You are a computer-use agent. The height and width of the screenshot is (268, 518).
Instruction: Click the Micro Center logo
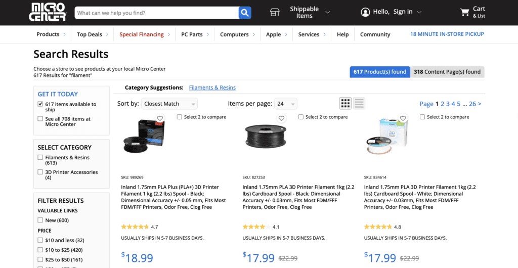pos(48,12)
